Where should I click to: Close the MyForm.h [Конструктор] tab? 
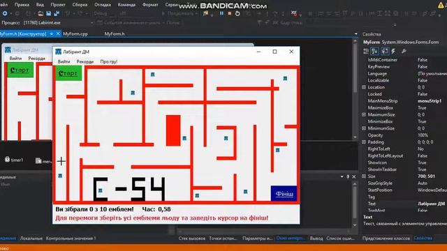point(58,33)
